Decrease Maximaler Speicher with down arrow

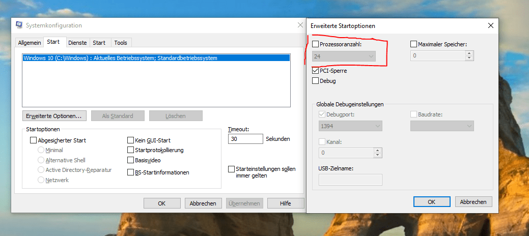coord(469,58)
